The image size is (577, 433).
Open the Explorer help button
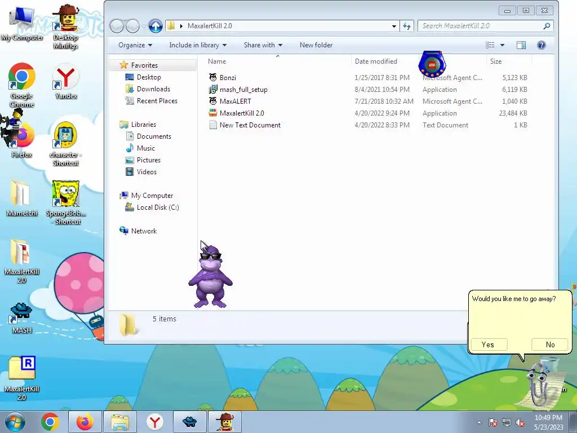542,45
